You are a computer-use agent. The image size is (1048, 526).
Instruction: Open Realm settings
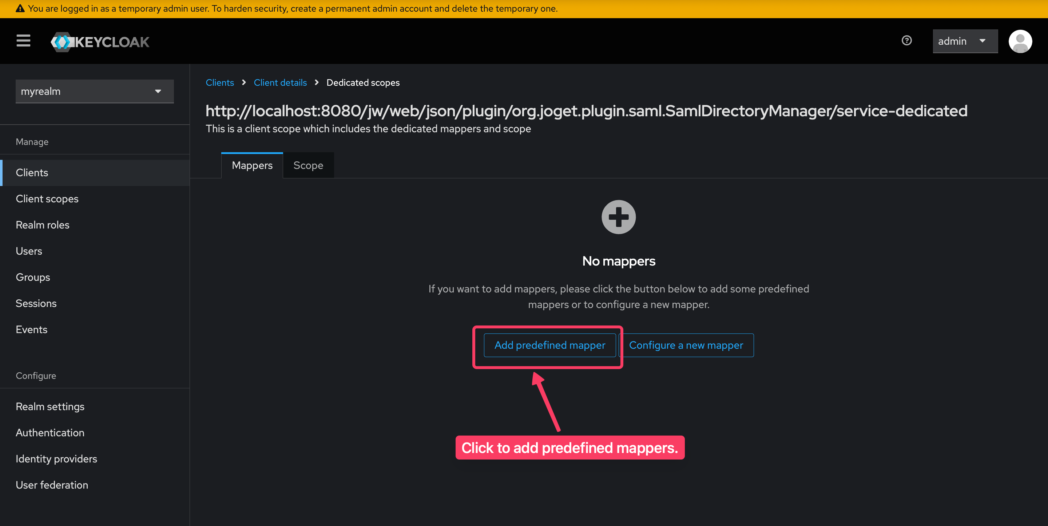95,406
